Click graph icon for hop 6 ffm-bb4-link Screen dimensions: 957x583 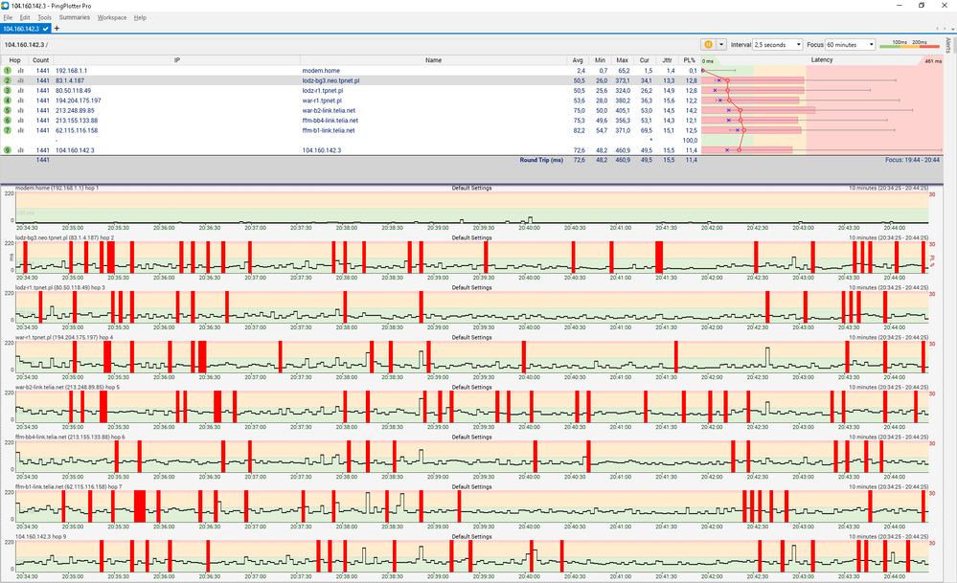[20, 121]
